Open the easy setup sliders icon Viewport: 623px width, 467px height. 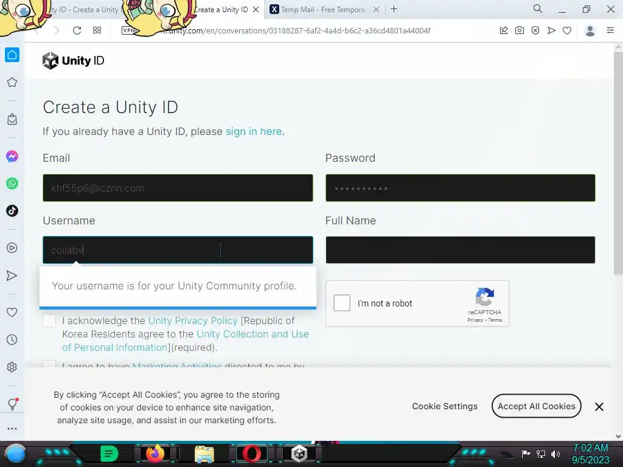pos(610,30)
